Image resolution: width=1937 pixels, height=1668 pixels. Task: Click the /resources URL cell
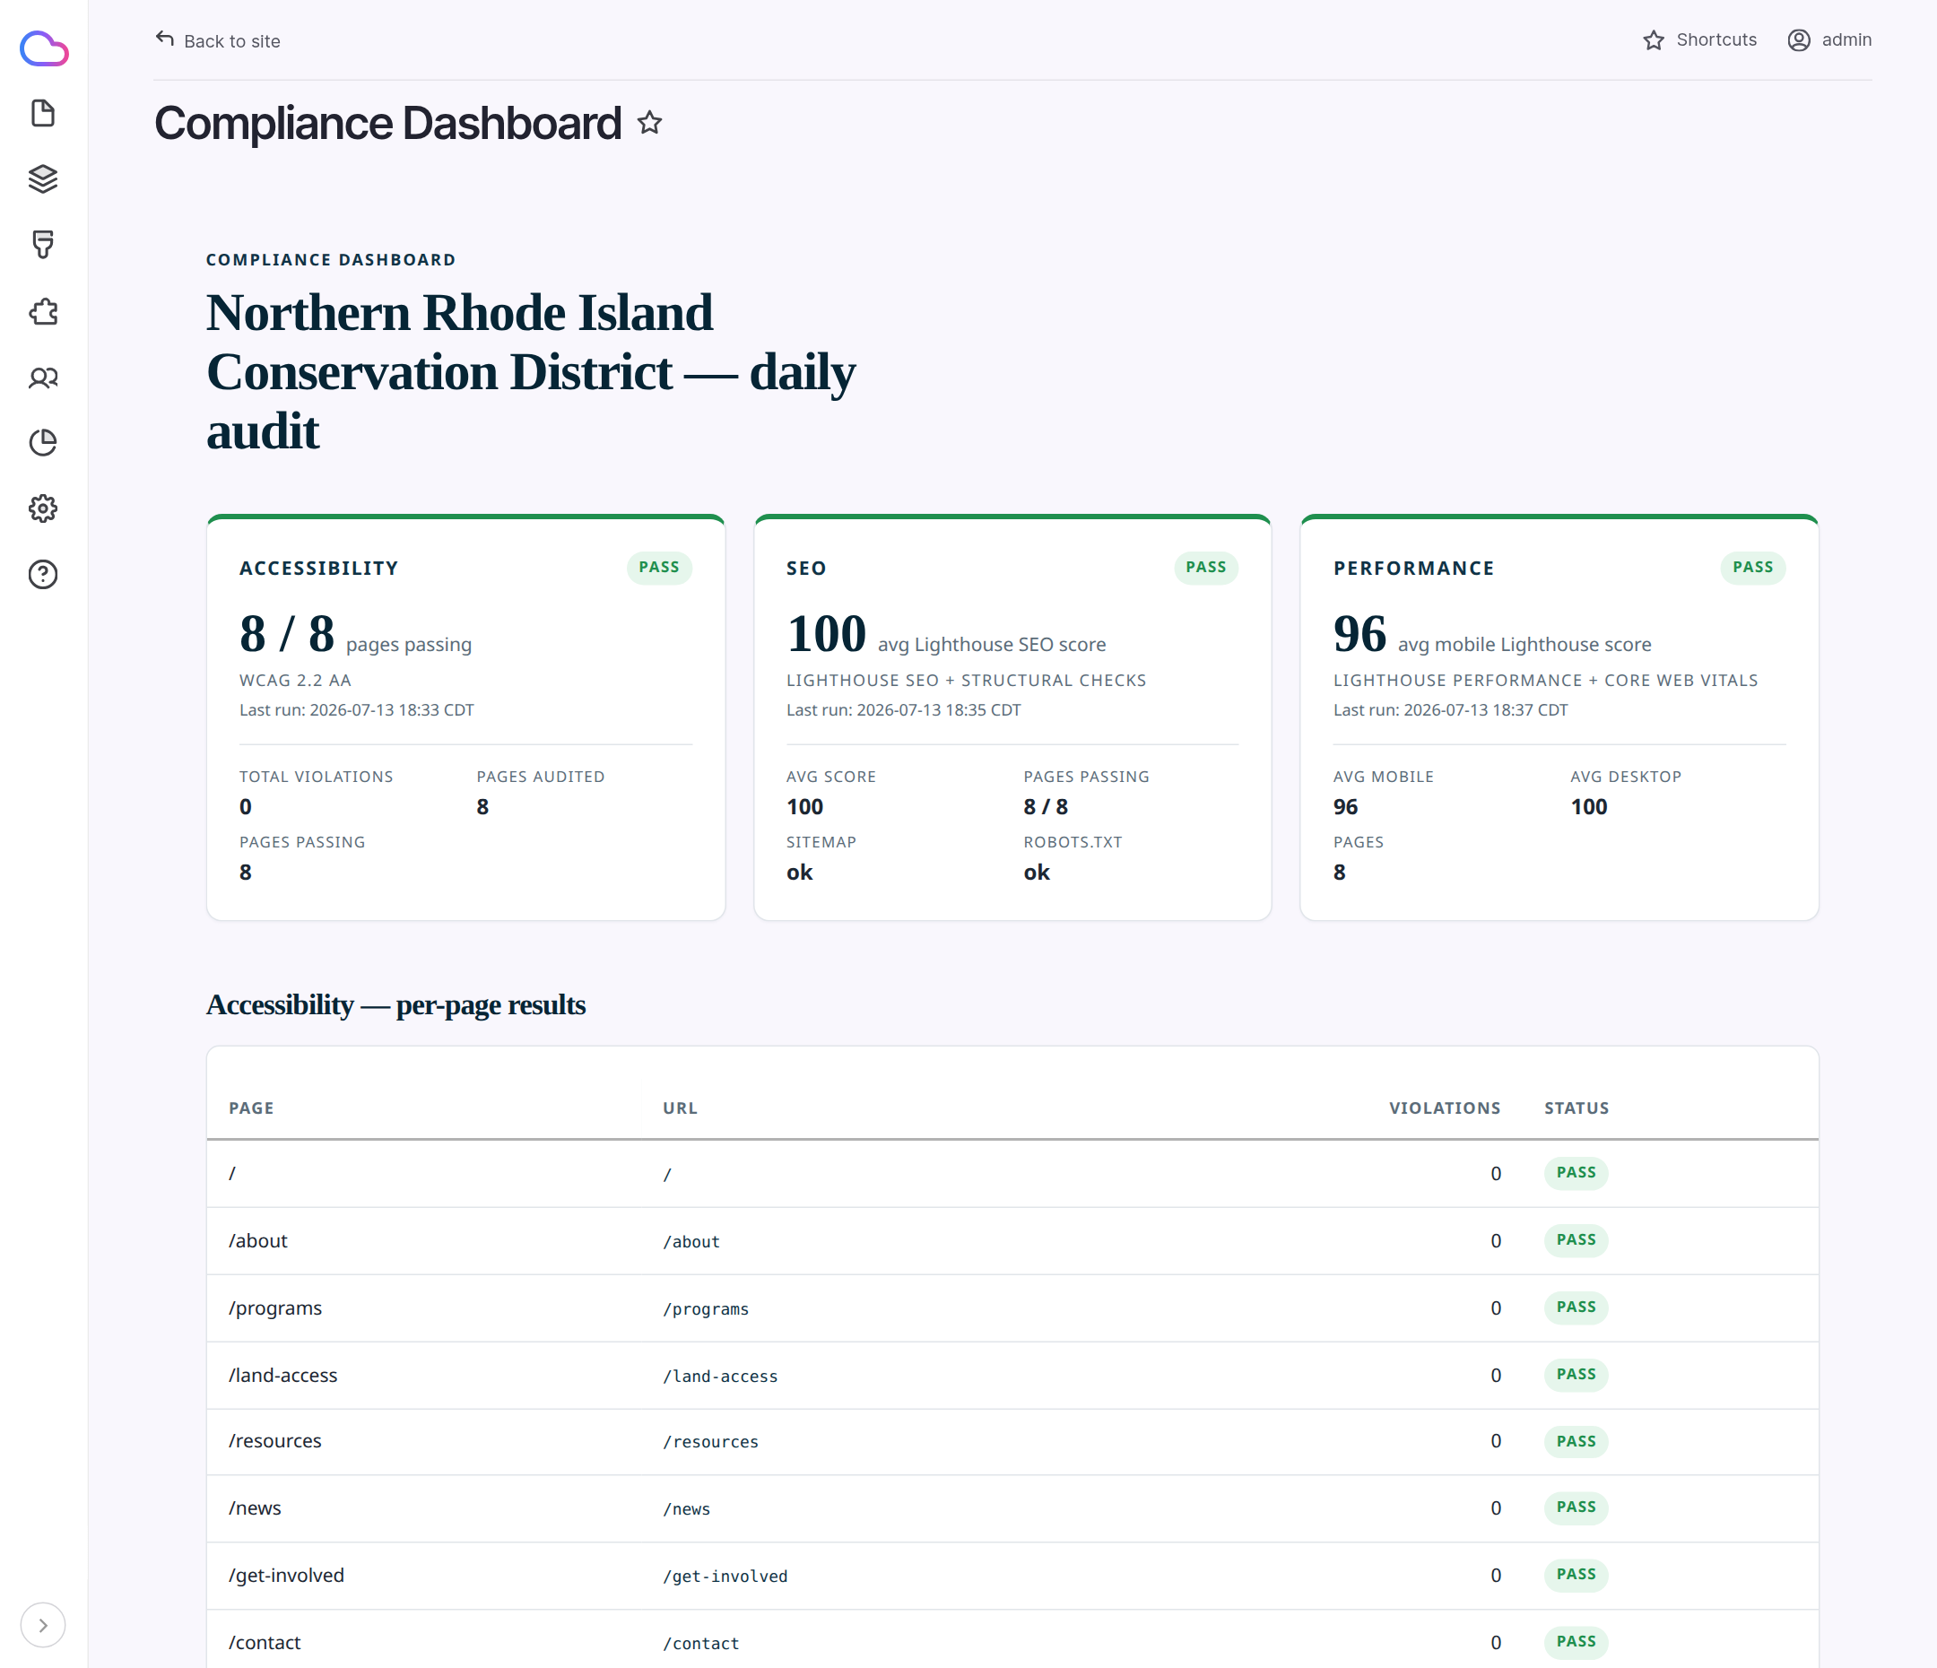[710, 1442]
